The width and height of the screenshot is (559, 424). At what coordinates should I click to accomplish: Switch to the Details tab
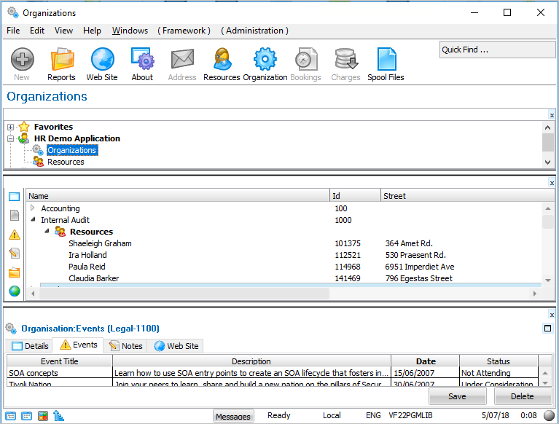30,346
